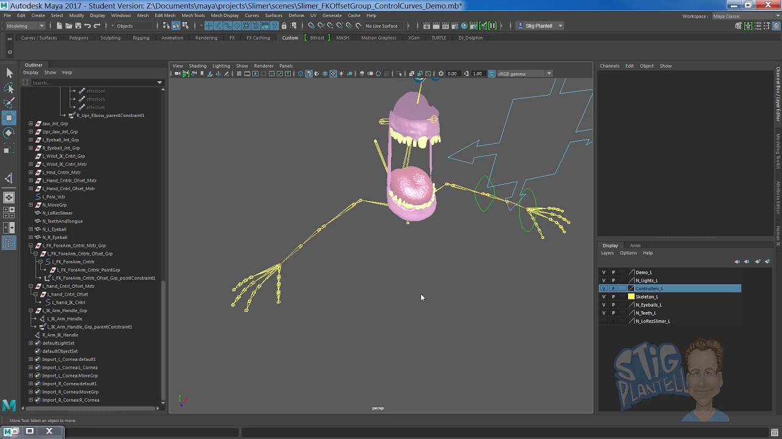Activate the Scale tool in toolbox
Viewport: 782px width, 439px height.
9,148
